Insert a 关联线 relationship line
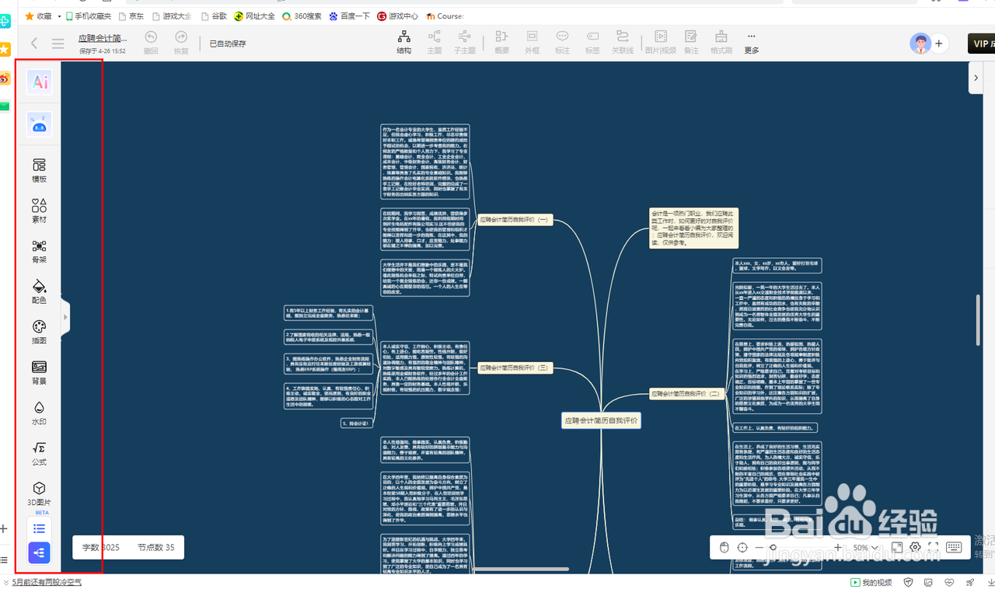 [x=623, y=43]
